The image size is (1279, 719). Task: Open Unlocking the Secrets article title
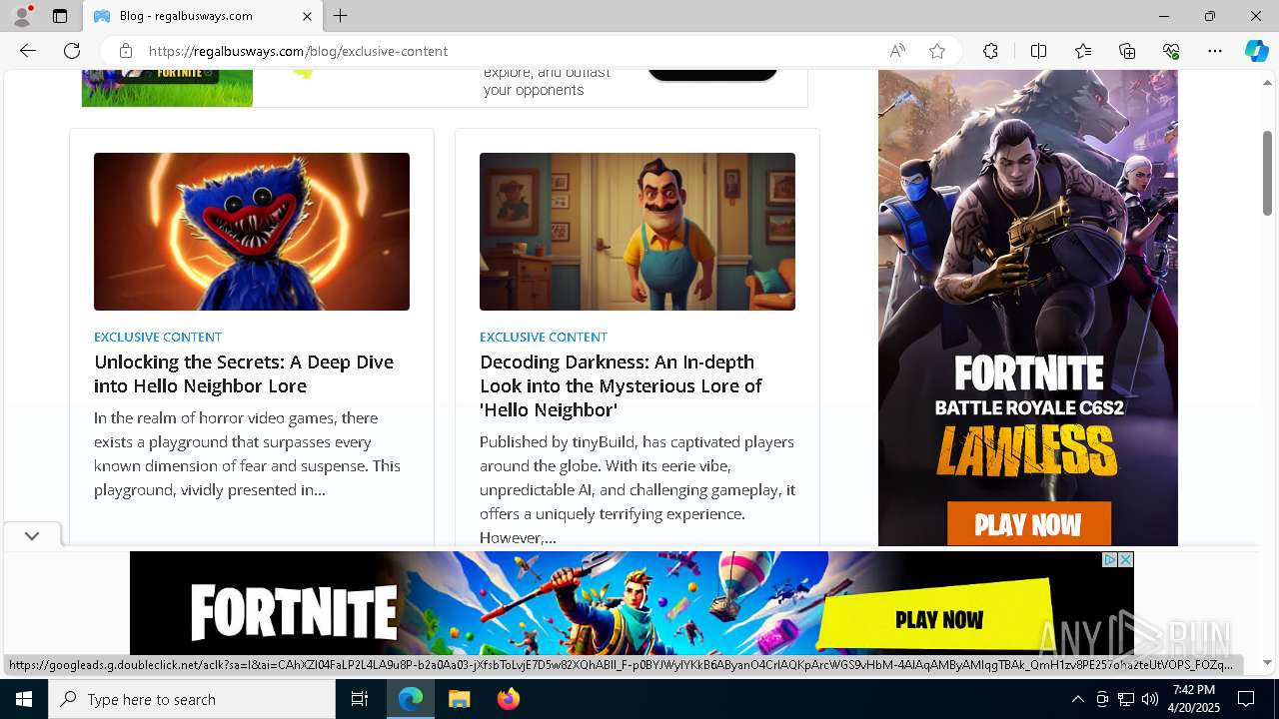pyautogui.click(x=244, y=373)
